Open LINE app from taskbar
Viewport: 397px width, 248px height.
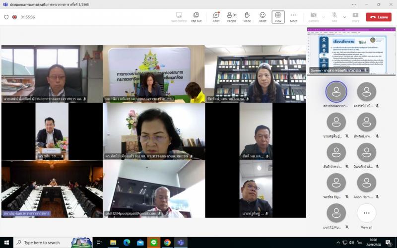[154, 243]
